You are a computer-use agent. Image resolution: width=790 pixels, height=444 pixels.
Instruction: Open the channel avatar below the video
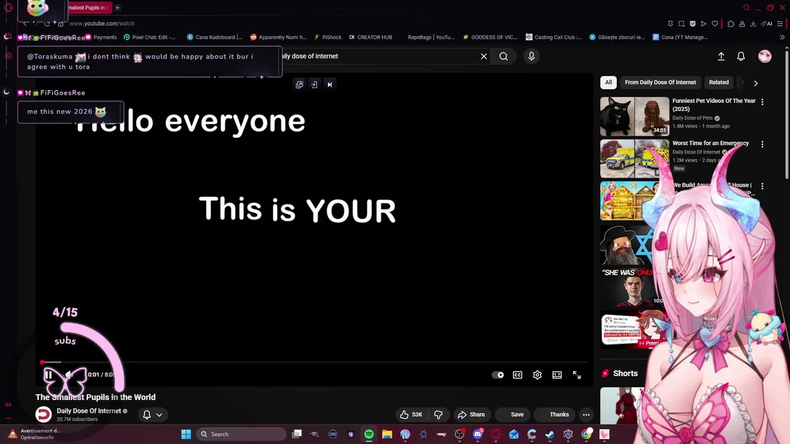tap(43, 414)
